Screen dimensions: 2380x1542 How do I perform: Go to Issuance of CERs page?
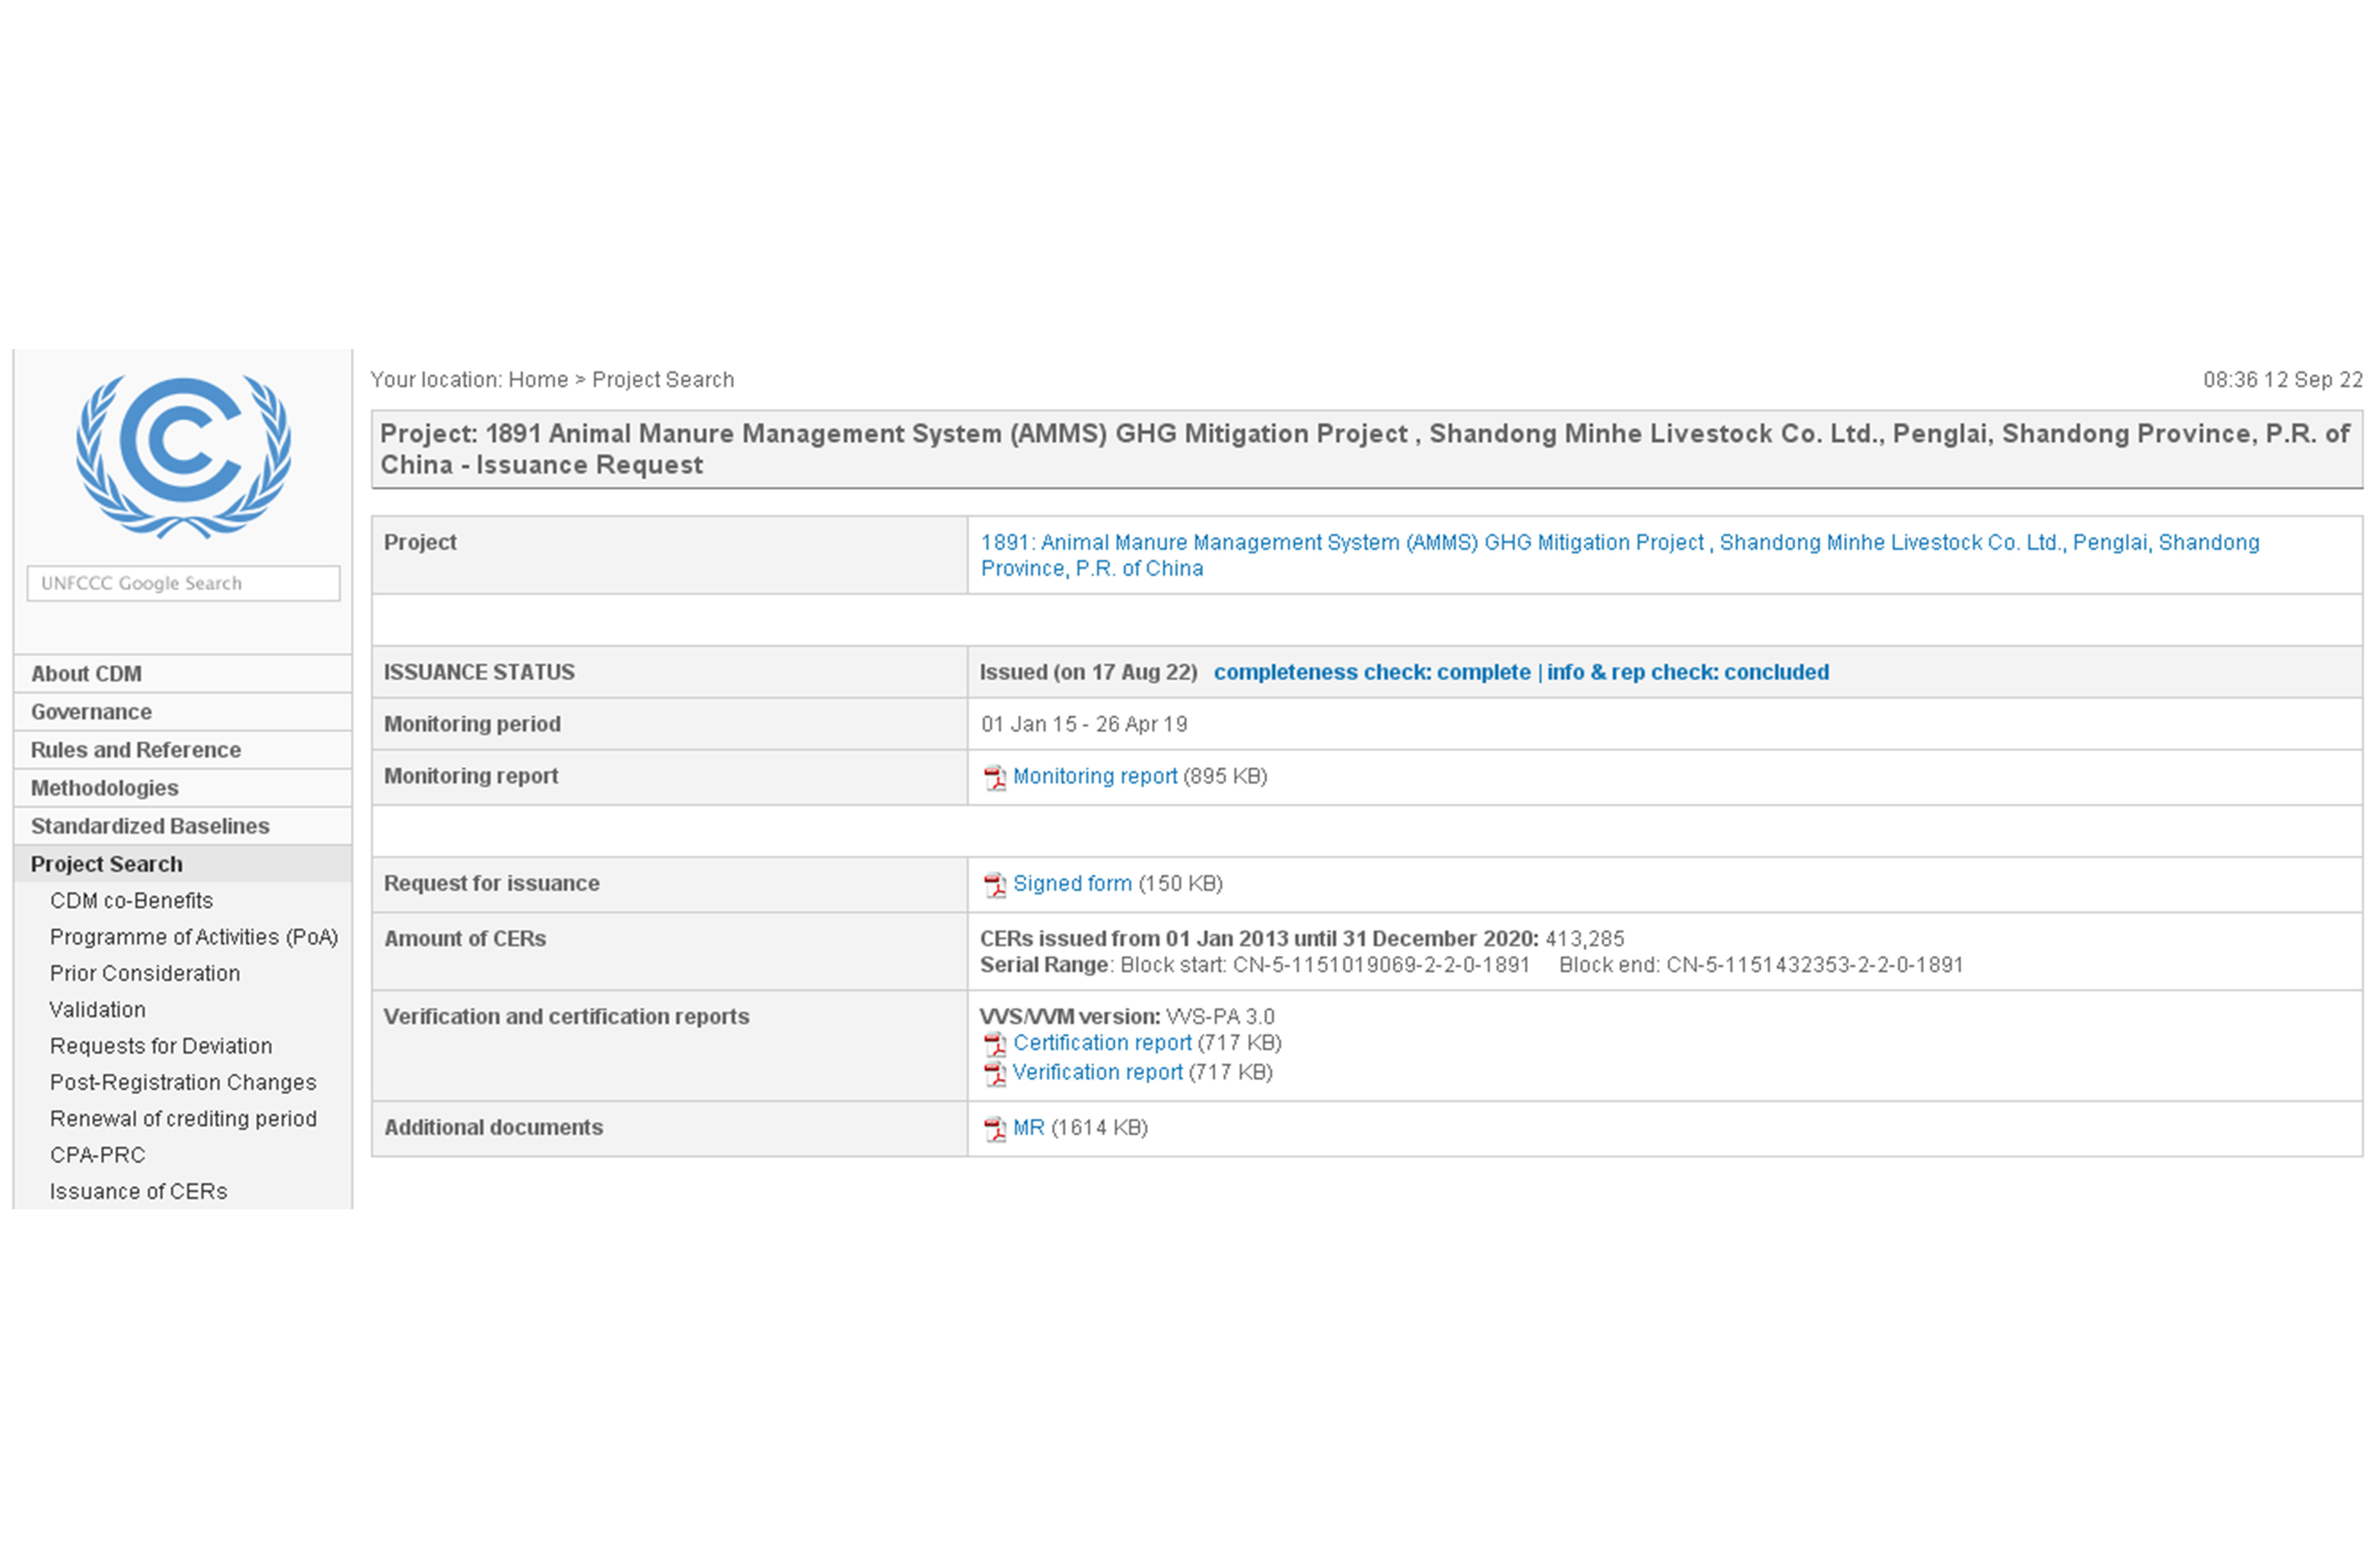click(x=138, y=1191)
